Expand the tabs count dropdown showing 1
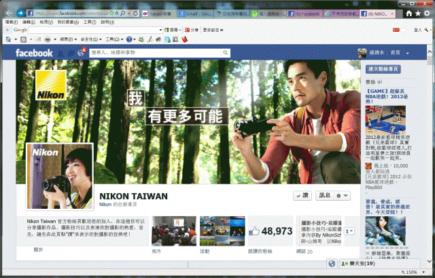The image size is (435, 278). tap(349, 231)
